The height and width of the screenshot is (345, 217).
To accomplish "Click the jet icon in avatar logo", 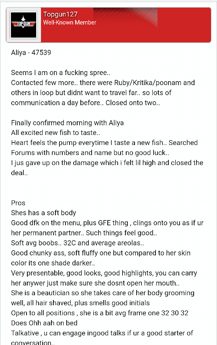I will (x=23, y=18).
